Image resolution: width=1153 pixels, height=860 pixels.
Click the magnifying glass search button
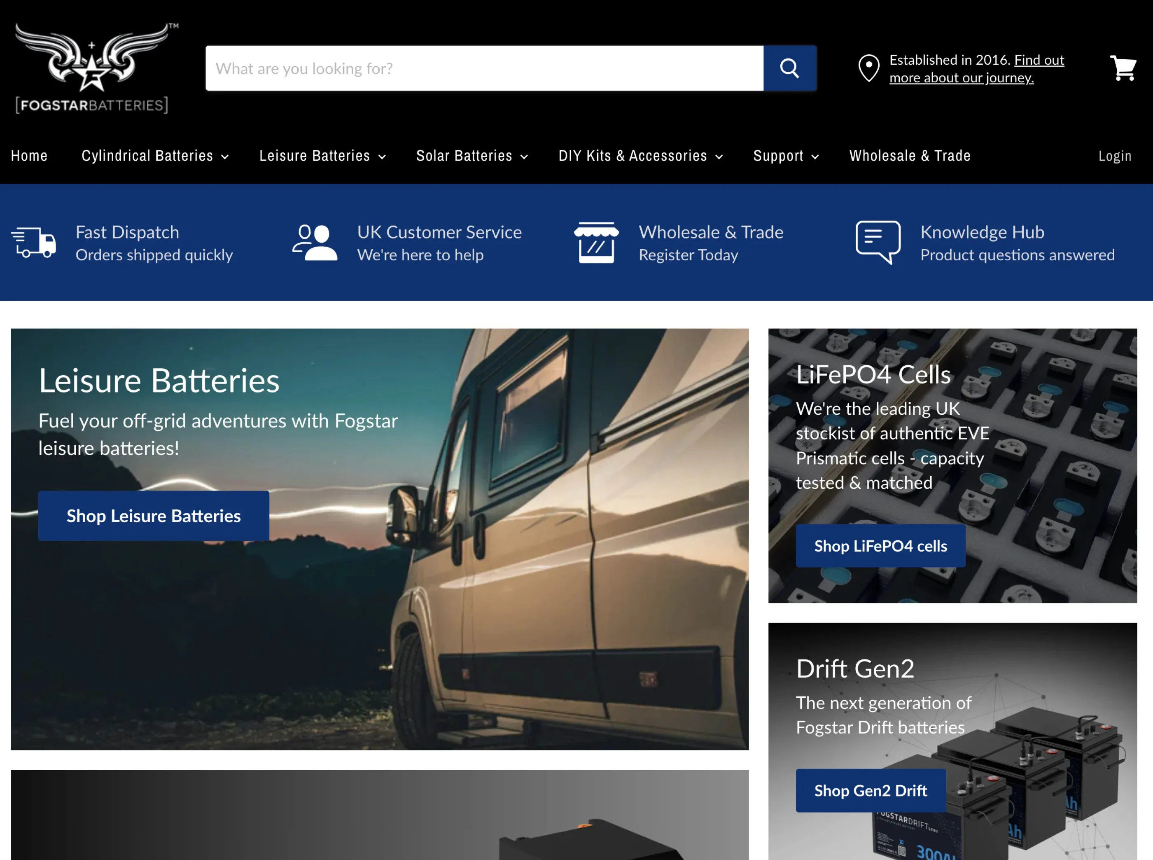tap(789, 68)
